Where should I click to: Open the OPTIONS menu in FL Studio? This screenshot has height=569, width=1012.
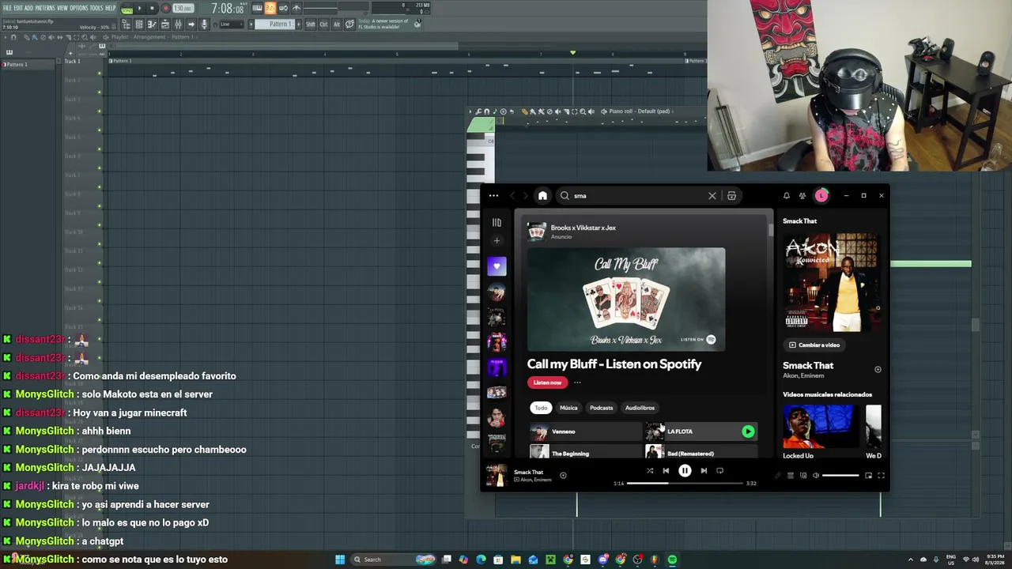(79, 8)
